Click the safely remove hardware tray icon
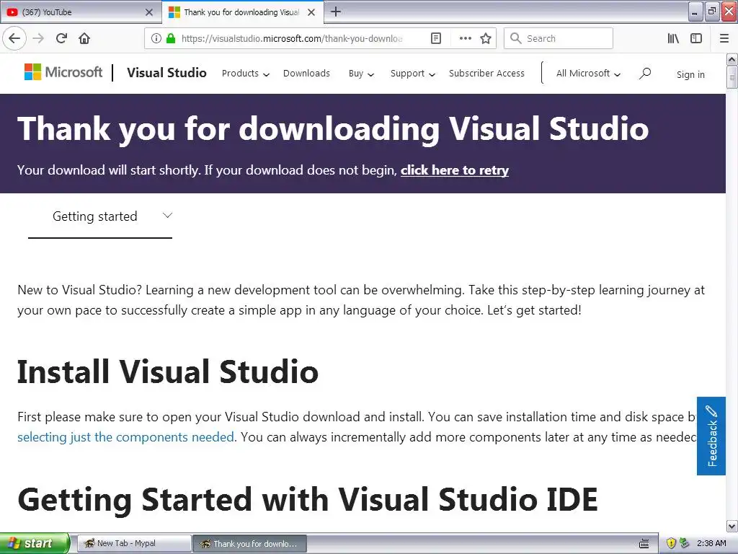The height and width of the screenshot is (554, 738). (x=684, y=543)
